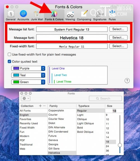
Task: Click the help question mark button
Action: pyautogui.click(x=127, y=81)
